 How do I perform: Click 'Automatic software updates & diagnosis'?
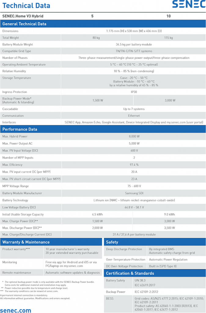(x=73, y=273)
